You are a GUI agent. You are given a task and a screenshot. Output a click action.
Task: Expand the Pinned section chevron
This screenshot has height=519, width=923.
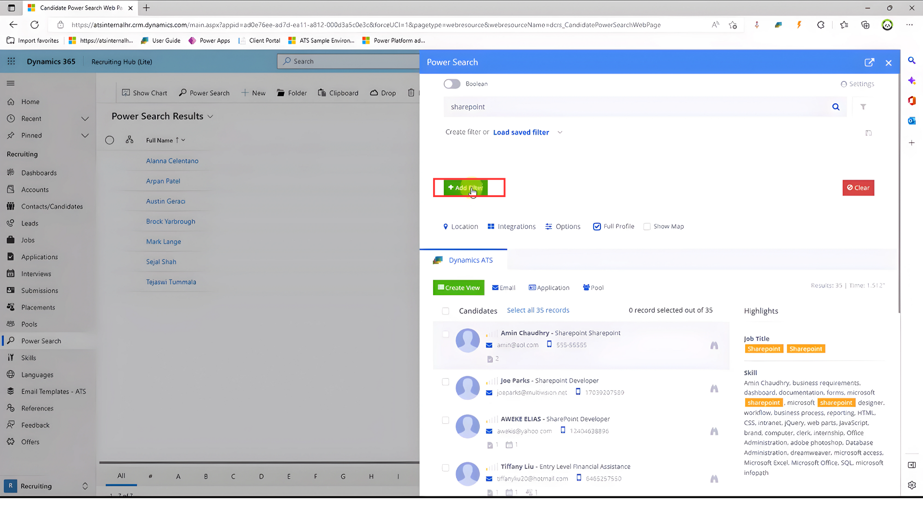(85, 136)
